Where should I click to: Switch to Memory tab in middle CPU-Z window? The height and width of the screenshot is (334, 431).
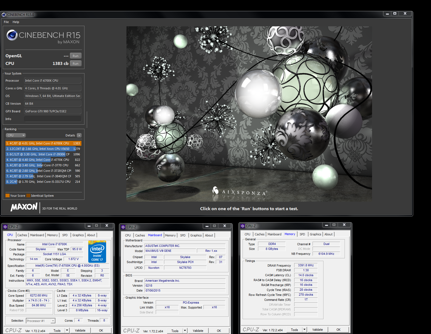(x=170, y=235)
